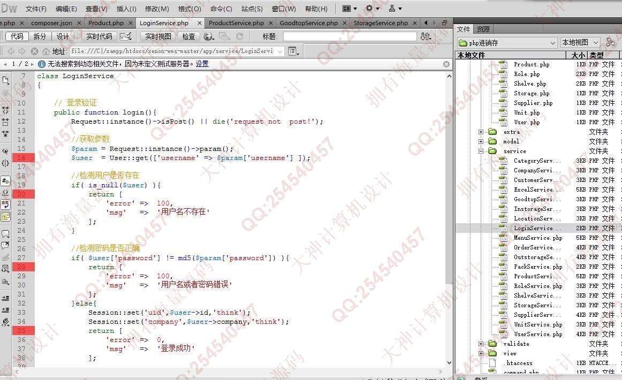The height and width of the screenshot is (380, 622).
Task: Switch to 拆分 (Split) view
Action: click(x=40, y=36)
